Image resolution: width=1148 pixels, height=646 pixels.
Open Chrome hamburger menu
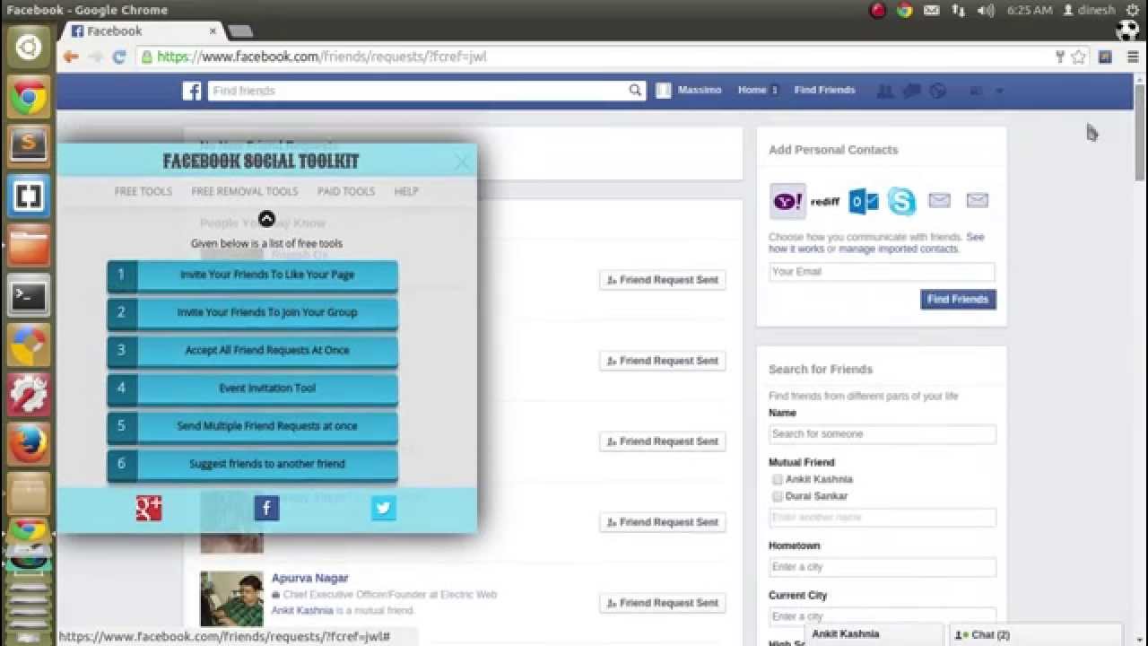coord(1133,57)
